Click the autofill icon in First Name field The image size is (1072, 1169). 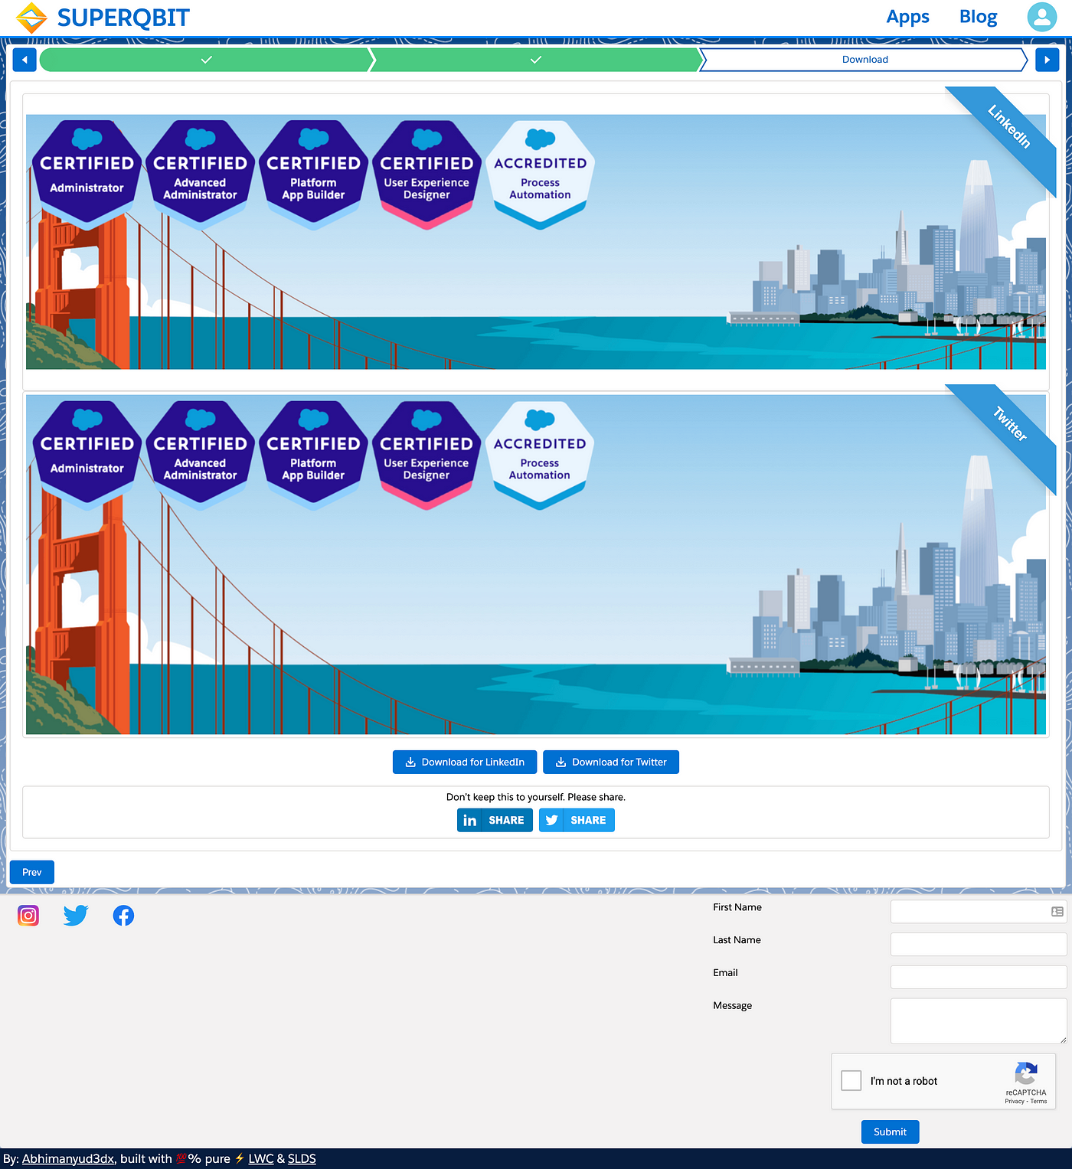point(1057,912)
